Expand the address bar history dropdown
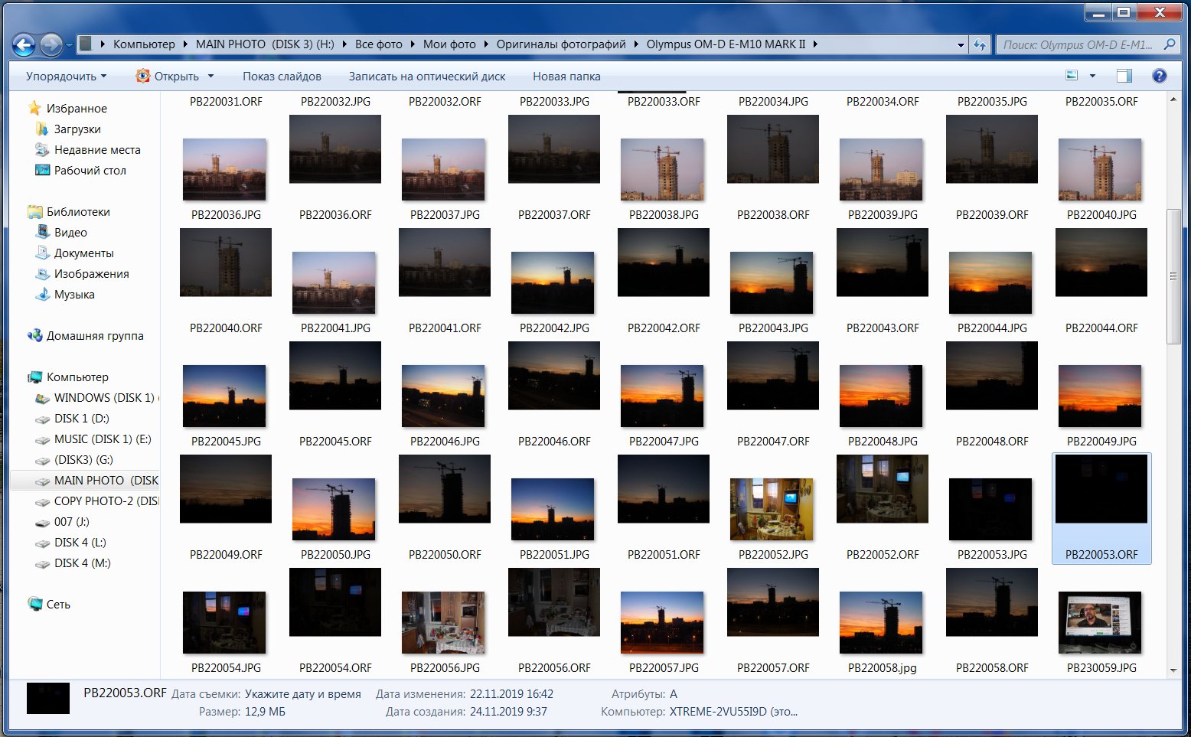The height and width of the screenshot is (737, 1191). (961, 45)
